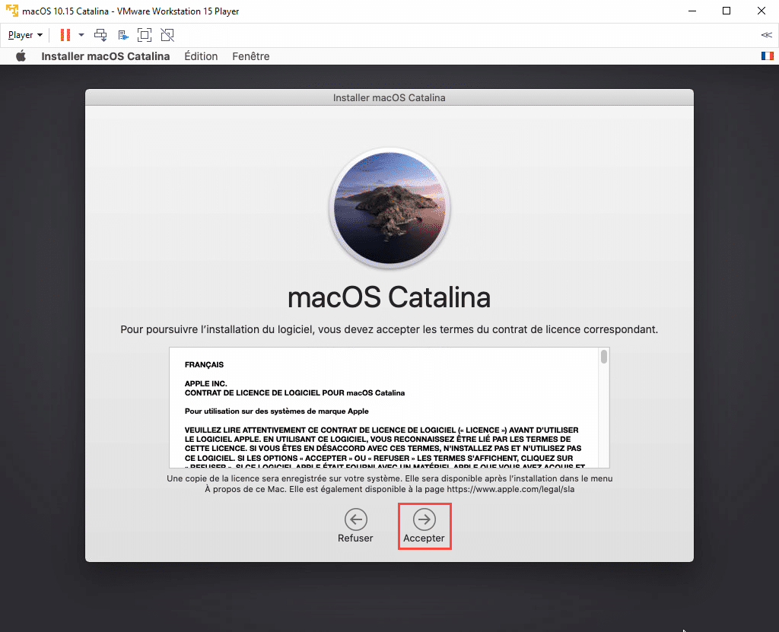Open the Installer macOS Catalina menu
This screenshot has height=632, width=779.
(x=105, y=56)
